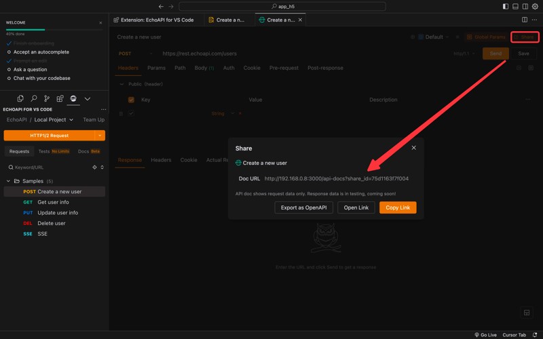
Task: Collapse the Public (header) section
Action: (x=121, y=84)
